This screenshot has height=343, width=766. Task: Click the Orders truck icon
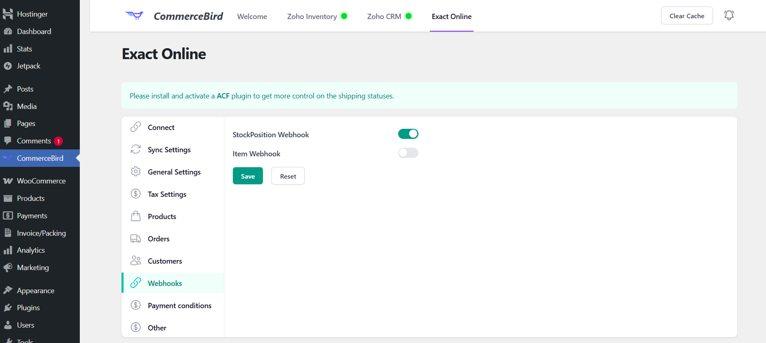[136, 239]
